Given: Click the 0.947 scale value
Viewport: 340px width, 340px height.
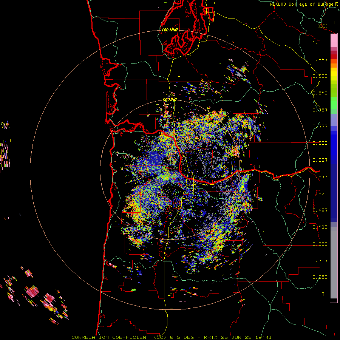Looking at the screenshot, I should (x=320, y=59).
